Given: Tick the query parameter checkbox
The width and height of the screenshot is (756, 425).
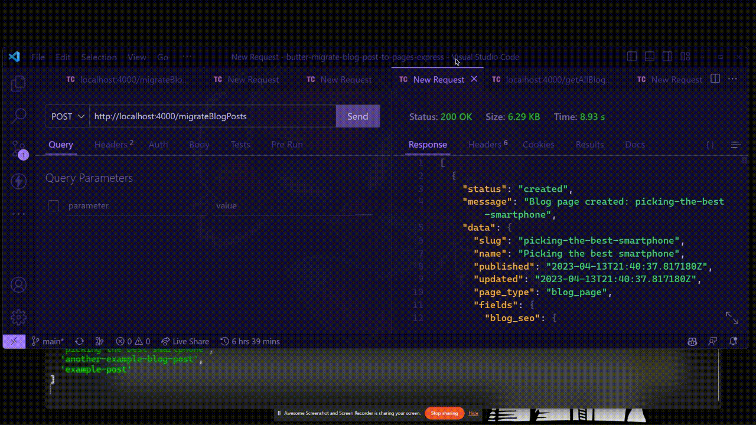Looking at the screenshot, I should (54, 205).
